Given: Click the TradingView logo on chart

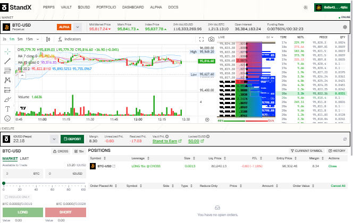Looking at the screenshot, I should 23,108.
